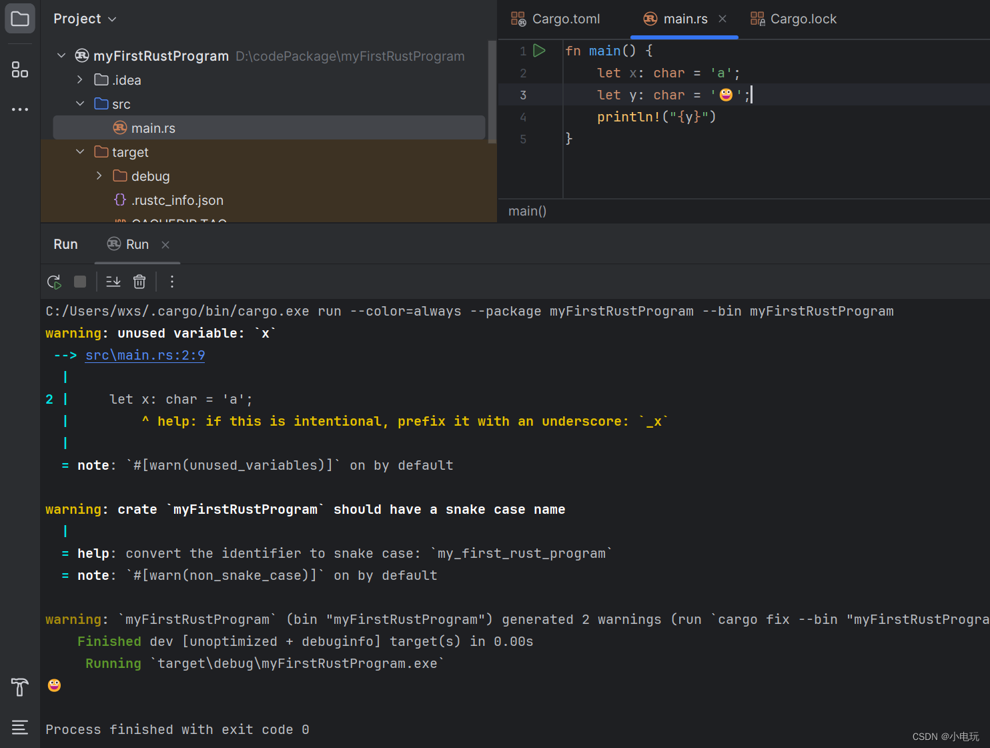Close the main.rs editor tab

pyautogui.click(x=722, y=19)
